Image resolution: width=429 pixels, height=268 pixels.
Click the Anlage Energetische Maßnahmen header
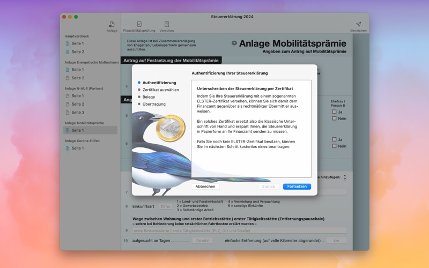click(x=92, y=62)
